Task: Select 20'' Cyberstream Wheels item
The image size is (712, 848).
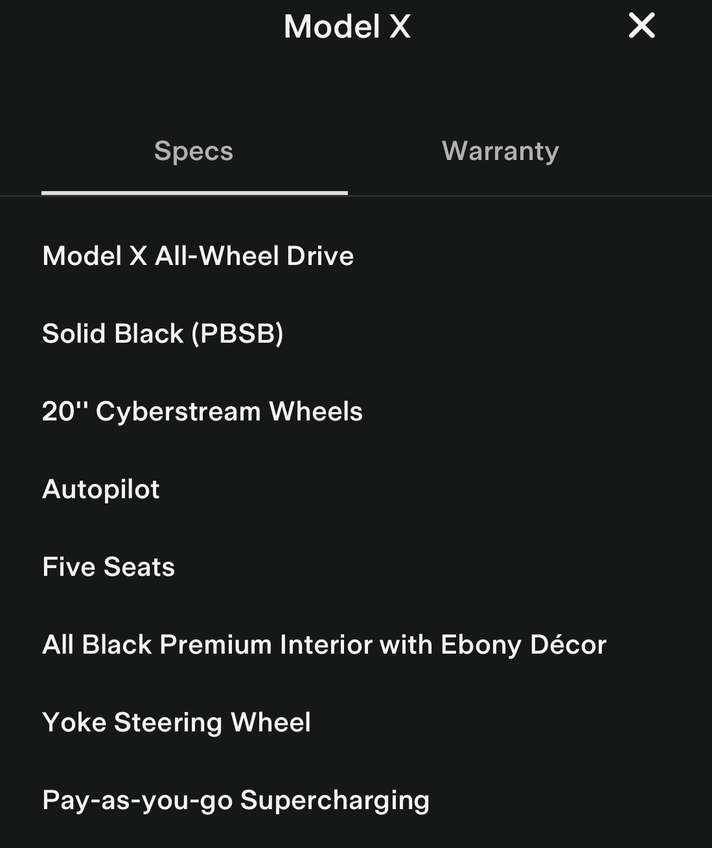Action: coord(202,411)
